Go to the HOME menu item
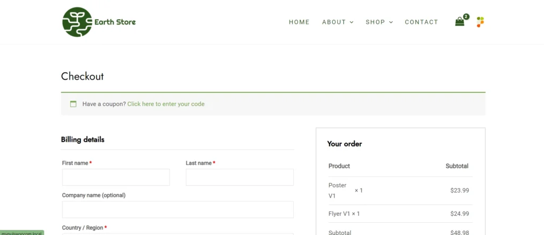This screenshot has width=544, height=235. click(x=299, y=22)
